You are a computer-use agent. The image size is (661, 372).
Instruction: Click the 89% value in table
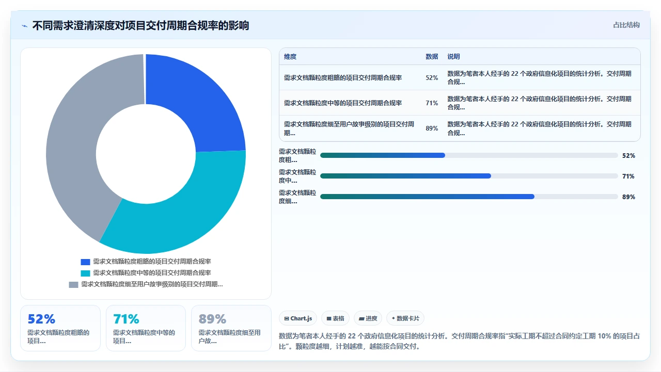coord(432,128)
